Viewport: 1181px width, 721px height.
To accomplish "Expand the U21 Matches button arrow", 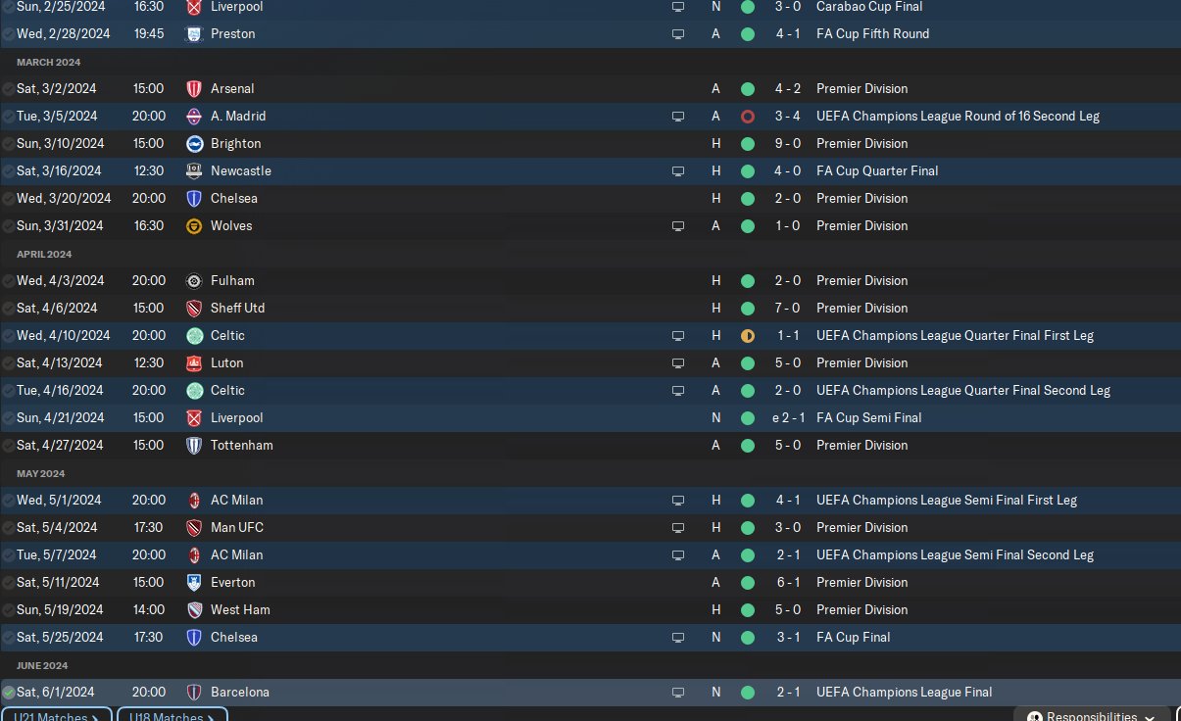I will coord(95,717).
